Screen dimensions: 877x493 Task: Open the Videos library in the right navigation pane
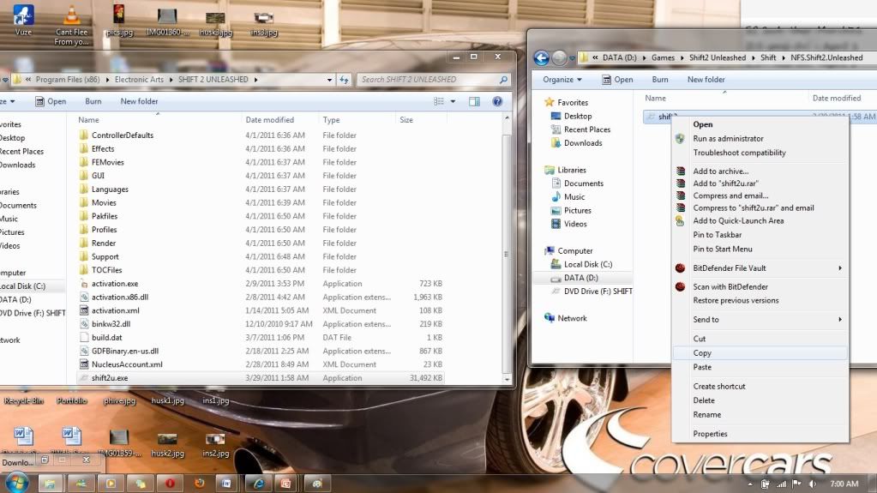pyautogui.click(x=569, y=224)
